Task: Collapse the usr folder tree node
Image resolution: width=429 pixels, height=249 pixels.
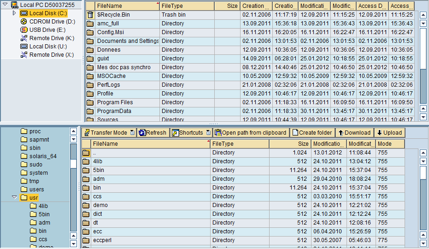Action: point(14,197)
